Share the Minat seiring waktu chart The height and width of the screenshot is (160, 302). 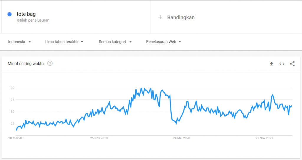[292, 64]
